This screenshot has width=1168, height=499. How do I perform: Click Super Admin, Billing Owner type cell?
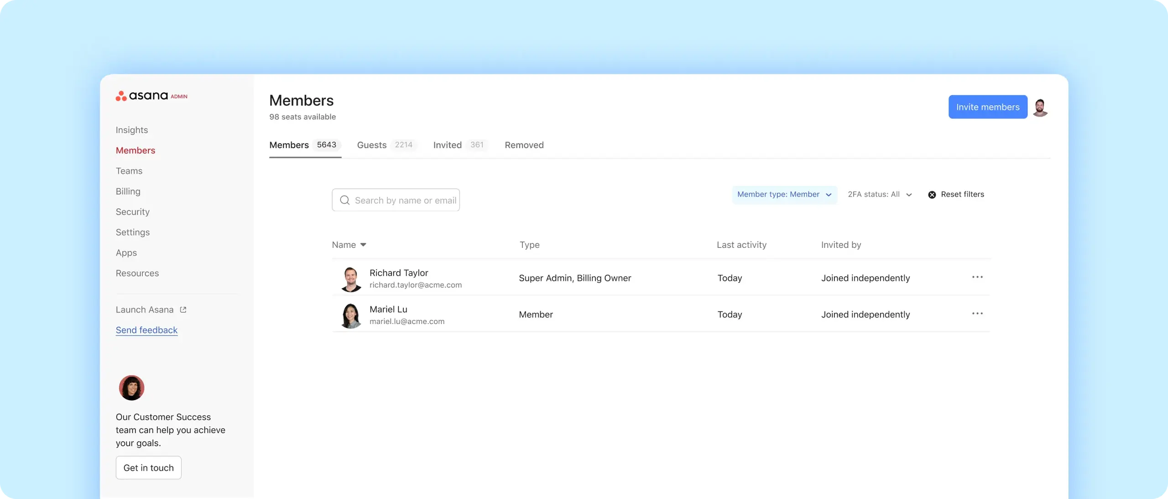click(575, 278)
